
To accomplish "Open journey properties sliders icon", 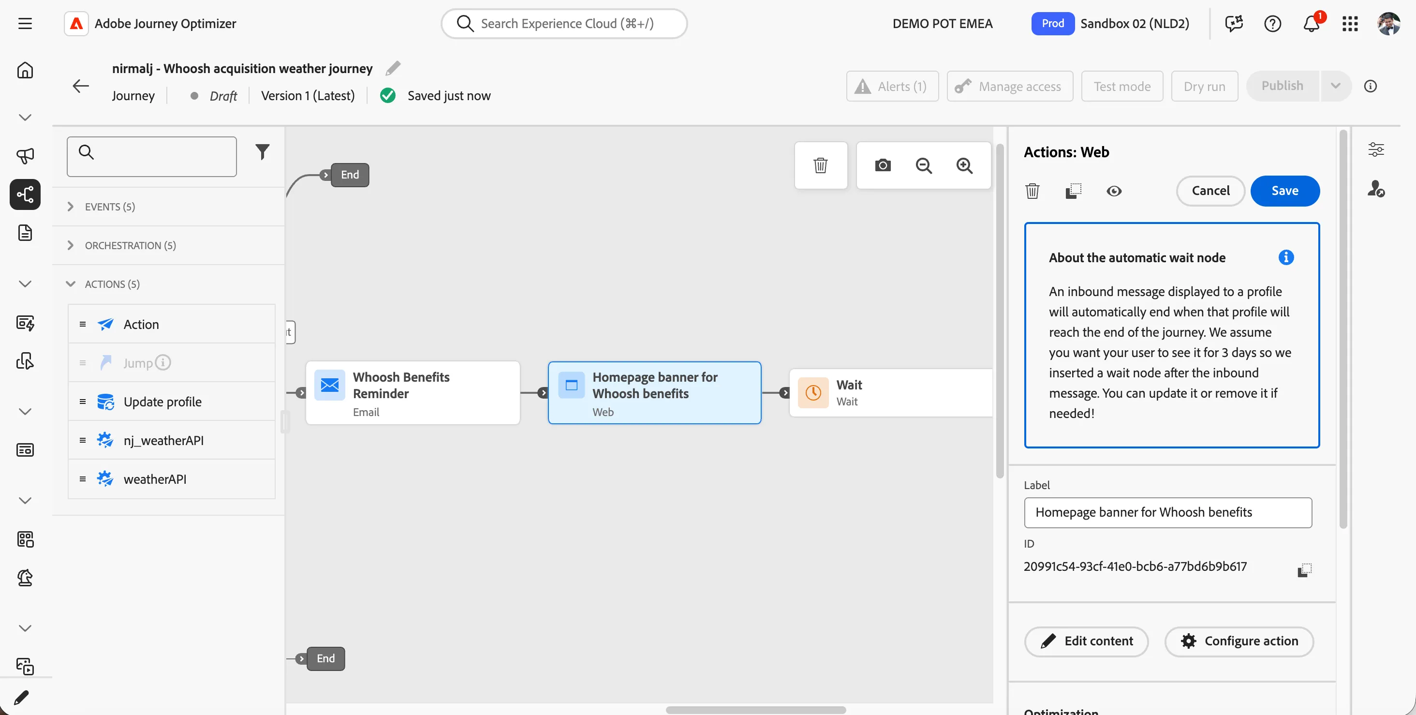I will 1376,149.
